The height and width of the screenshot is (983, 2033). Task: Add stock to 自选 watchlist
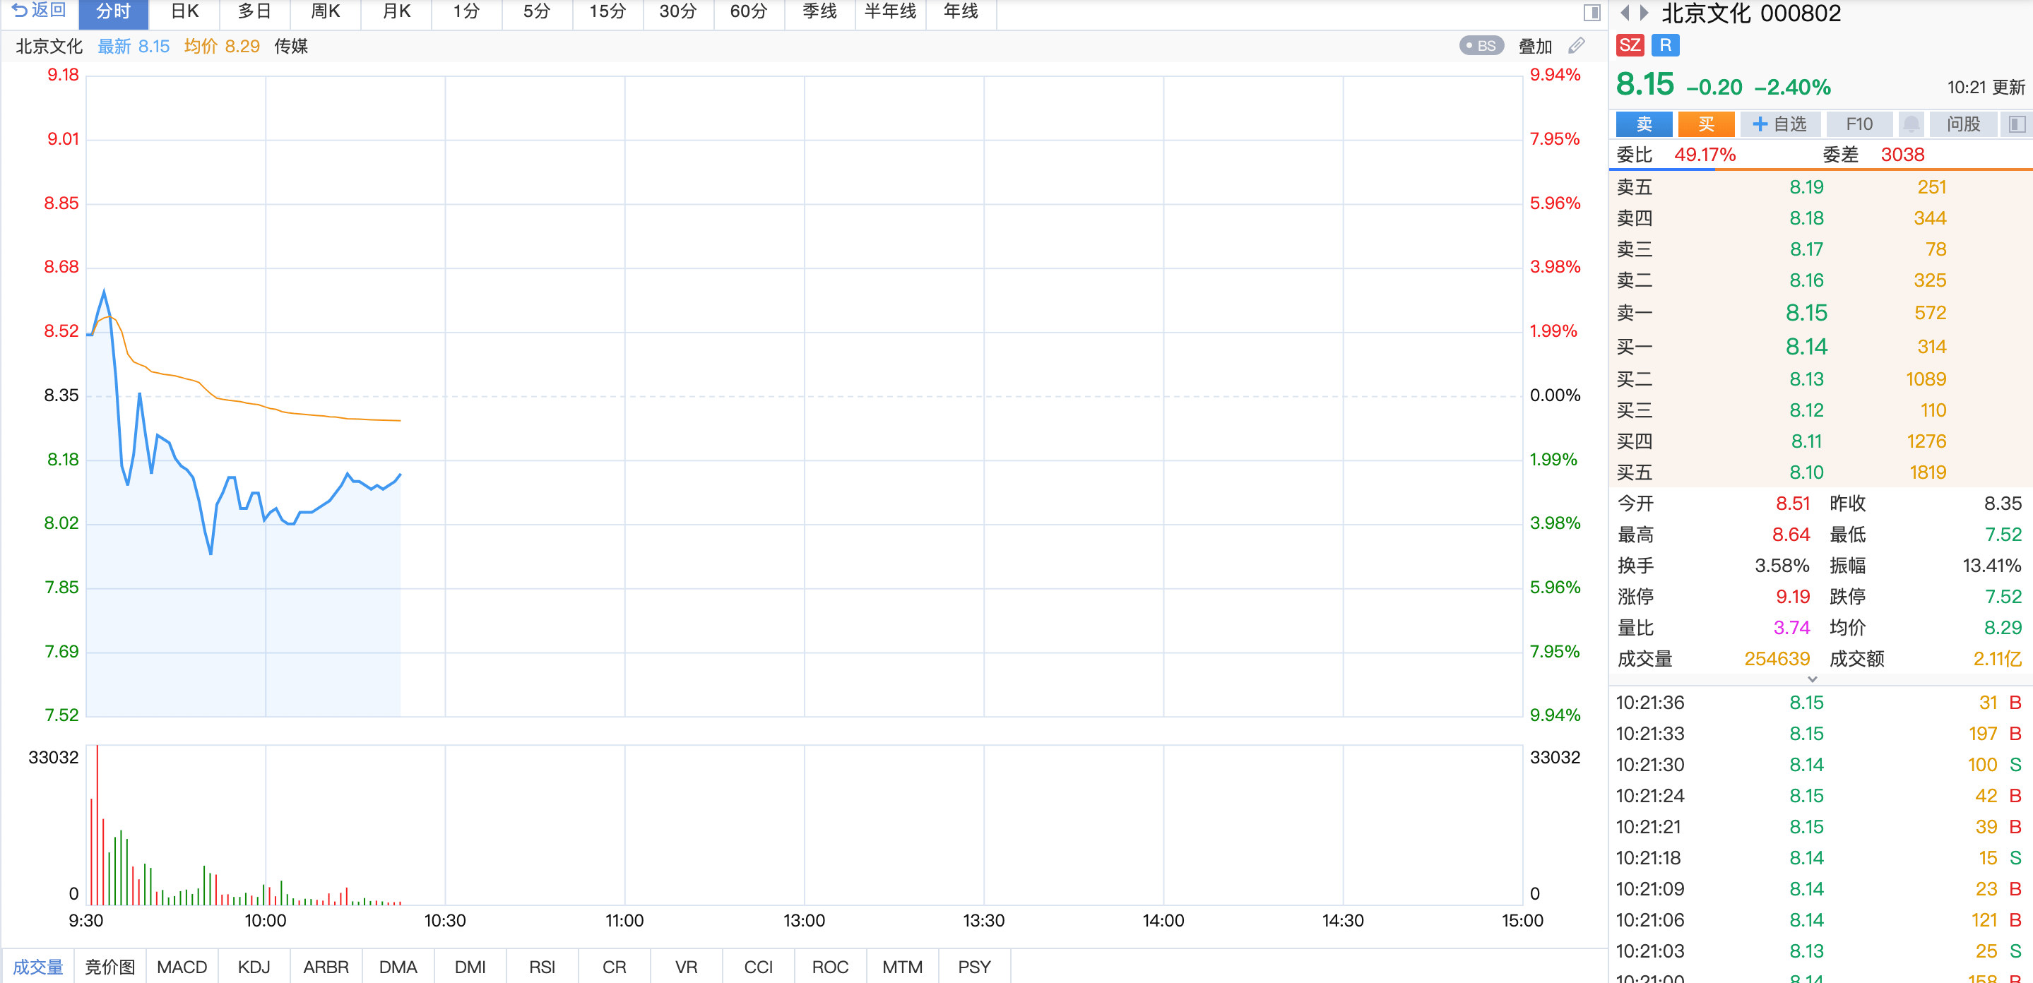click(1779, 124)
